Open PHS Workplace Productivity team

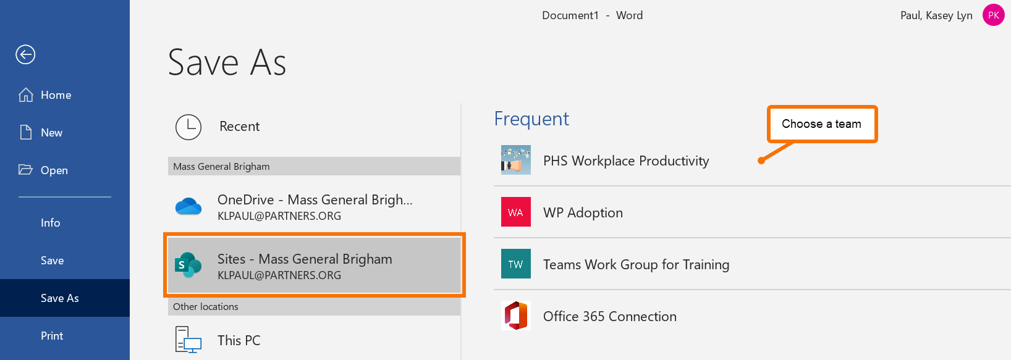[752, 161]
